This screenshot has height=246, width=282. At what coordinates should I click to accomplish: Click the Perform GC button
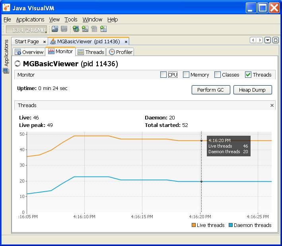(x=210, y=90)
